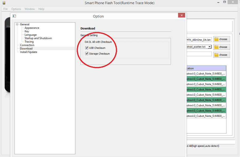The width and height of the screenshot is (240, 157).
Task: Click choose button for scatter.txt file
Action: tap(222, 47)
